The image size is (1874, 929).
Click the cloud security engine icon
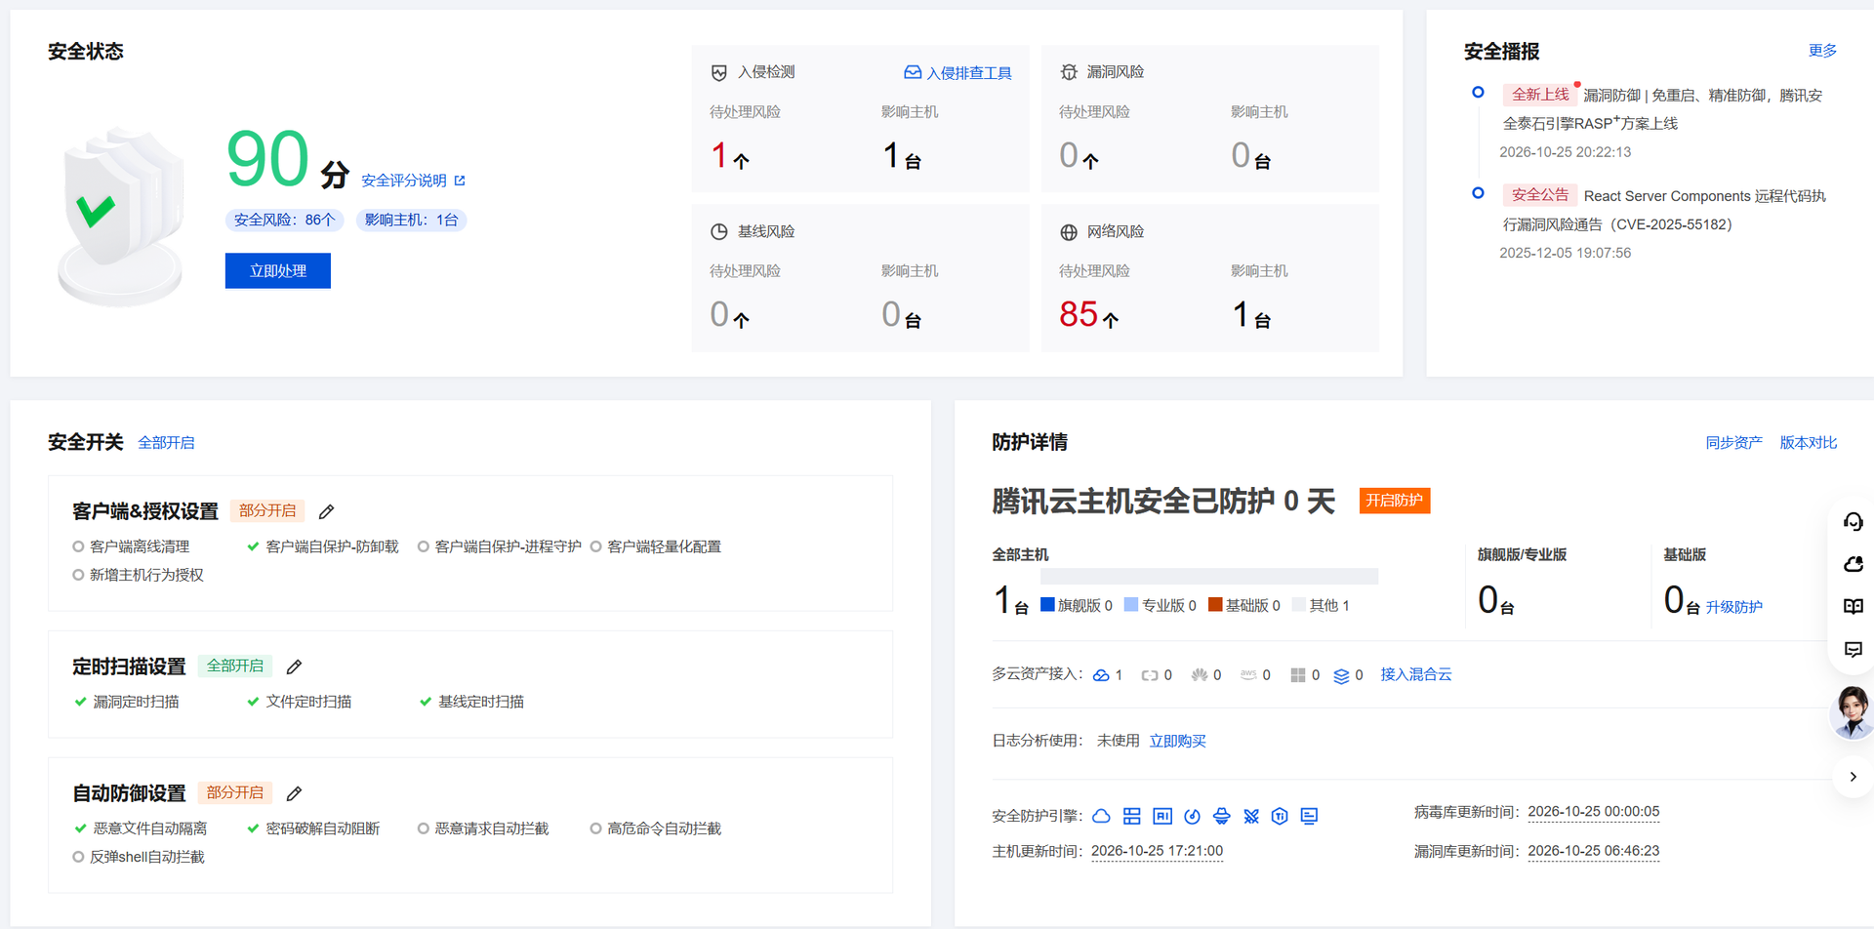click(x=1102, y=816)
